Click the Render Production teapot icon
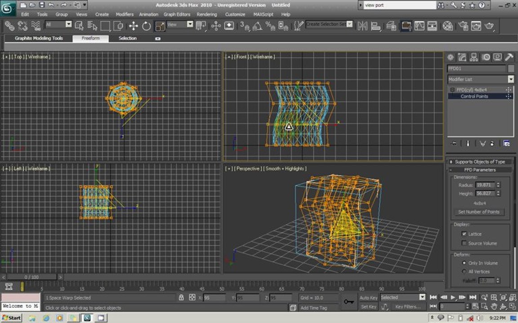This screenshot has height=323, width=518. tap(489, 26)
